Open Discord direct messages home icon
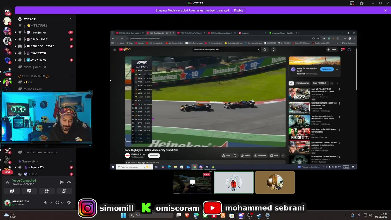Image resolution: width=391 pixels, height=220 pixels. pyautogui.click(x=7, y=11)
